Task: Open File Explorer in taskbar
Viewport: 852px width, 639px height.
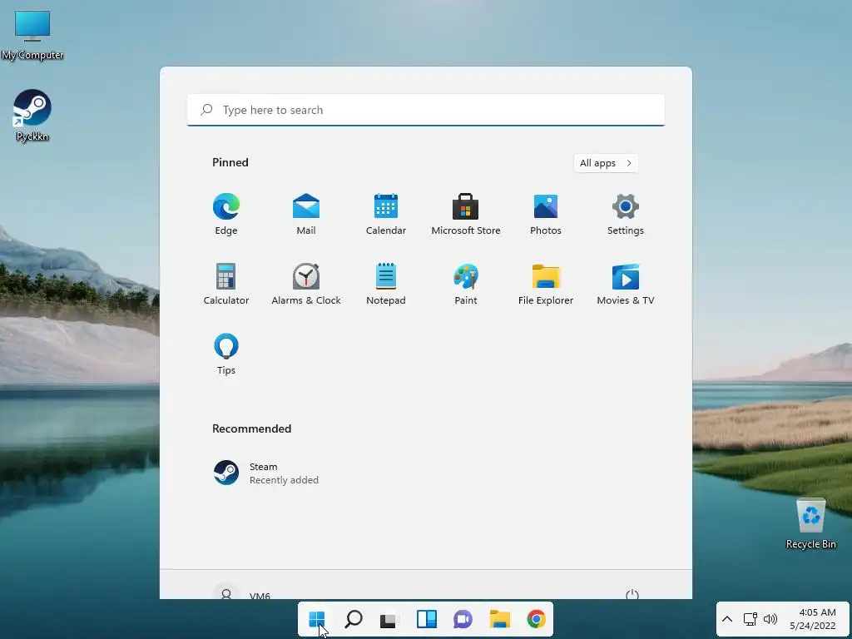Action: tap(499, 619)
